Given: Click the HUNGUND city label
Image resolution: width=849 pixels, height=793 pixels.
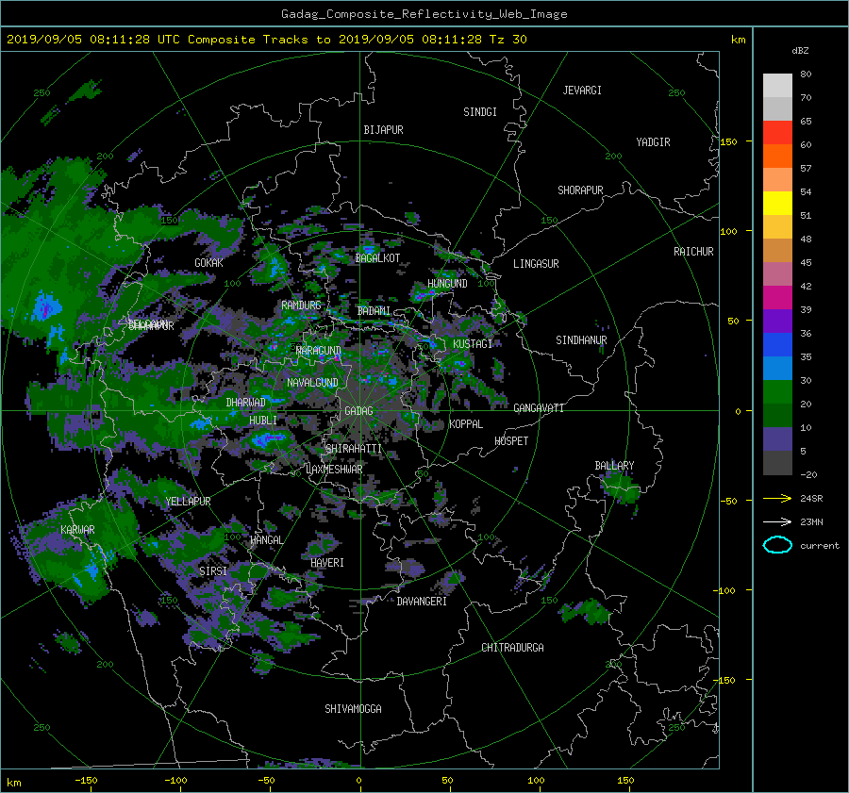Looking at the screenshot, I should [447, 284].
